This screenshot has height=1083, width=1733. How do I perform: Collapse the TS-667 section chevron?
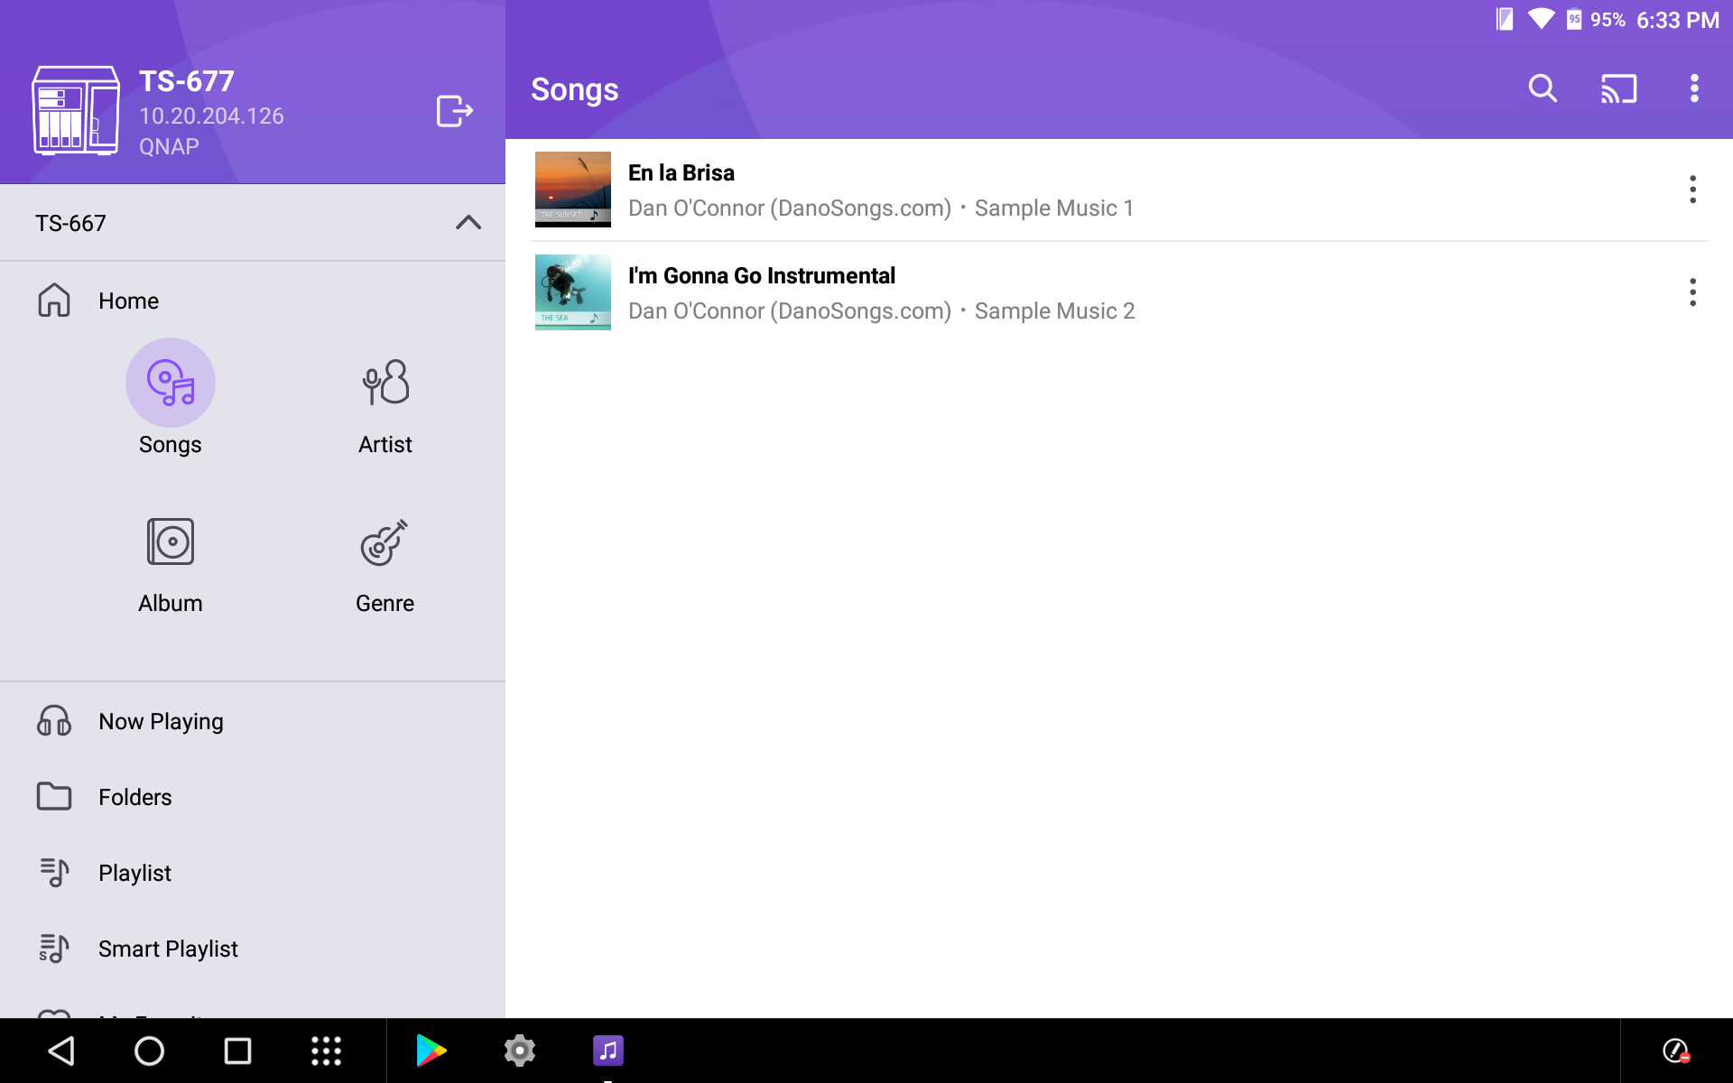pyautogui.click(x=468, y=222)
